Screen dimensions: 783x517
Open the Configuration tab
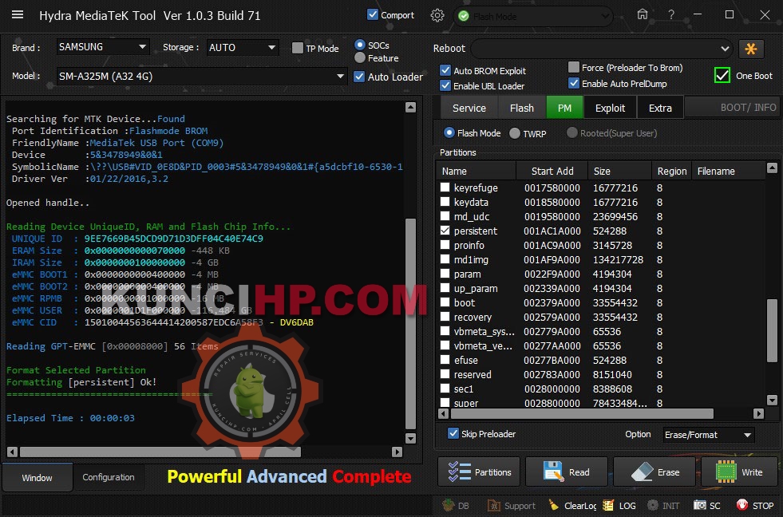(x=109, y=477)
